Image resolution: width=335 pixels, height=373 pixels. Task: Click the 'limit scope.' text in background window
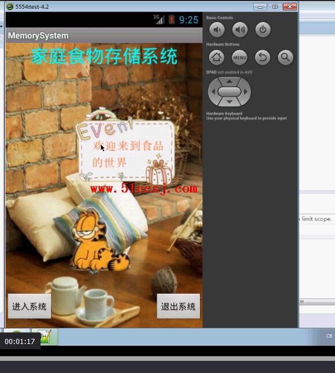(x=316, y=219)
